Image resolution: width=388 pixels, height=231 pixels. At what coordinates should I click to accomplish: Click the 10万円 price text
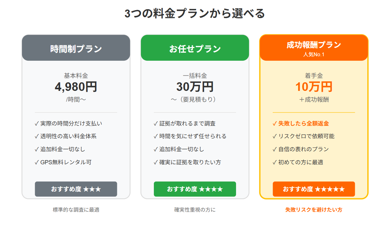click(x=313, y=86)
